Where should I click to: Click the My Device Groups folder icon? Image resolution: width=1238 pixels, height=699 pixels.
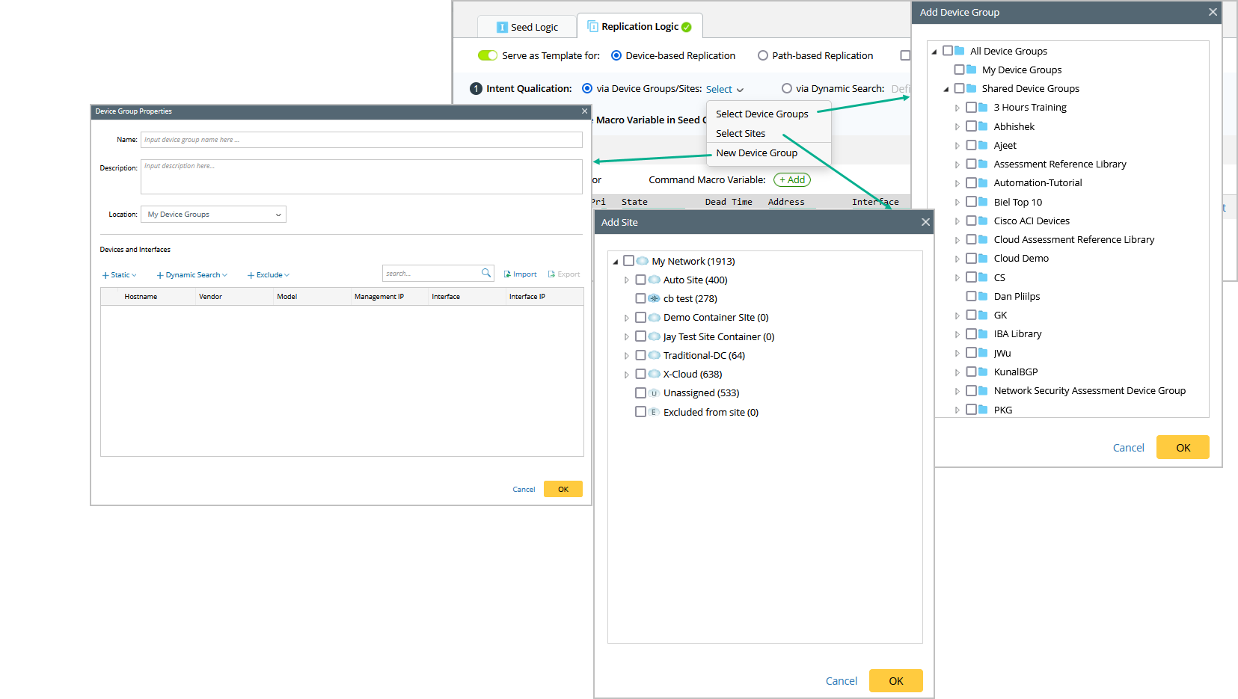pos(972,70)
